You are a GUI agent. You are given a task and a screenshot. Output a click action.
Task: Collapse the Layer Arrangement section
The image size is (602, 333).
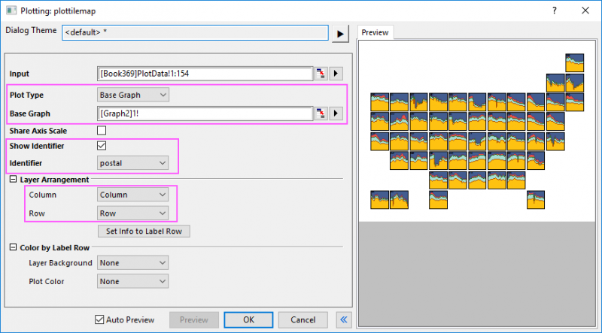(13, 180)
